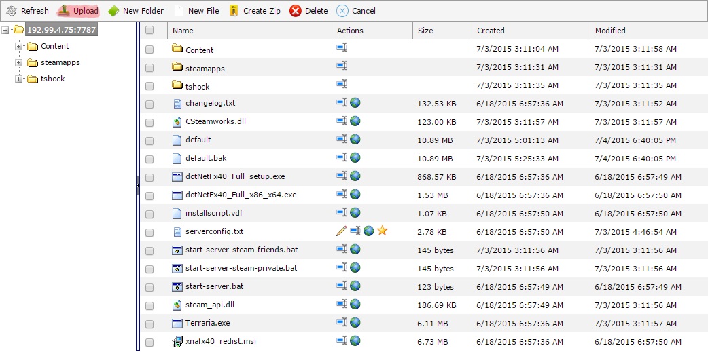Click the rename icon for steam_api.dll
The height and width of the screenshot is (352, 708).
(342, 304)
